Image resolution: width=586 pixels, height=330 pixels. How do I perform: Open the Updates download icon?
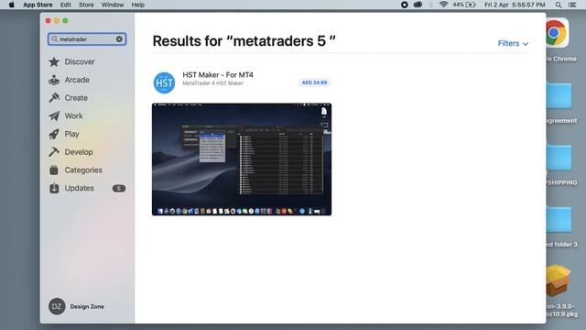point(54,188)
